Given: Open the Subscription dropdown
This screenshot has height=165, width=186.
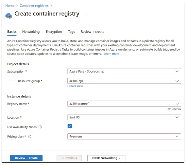Looking at the screenshot, I should (124, 71).
